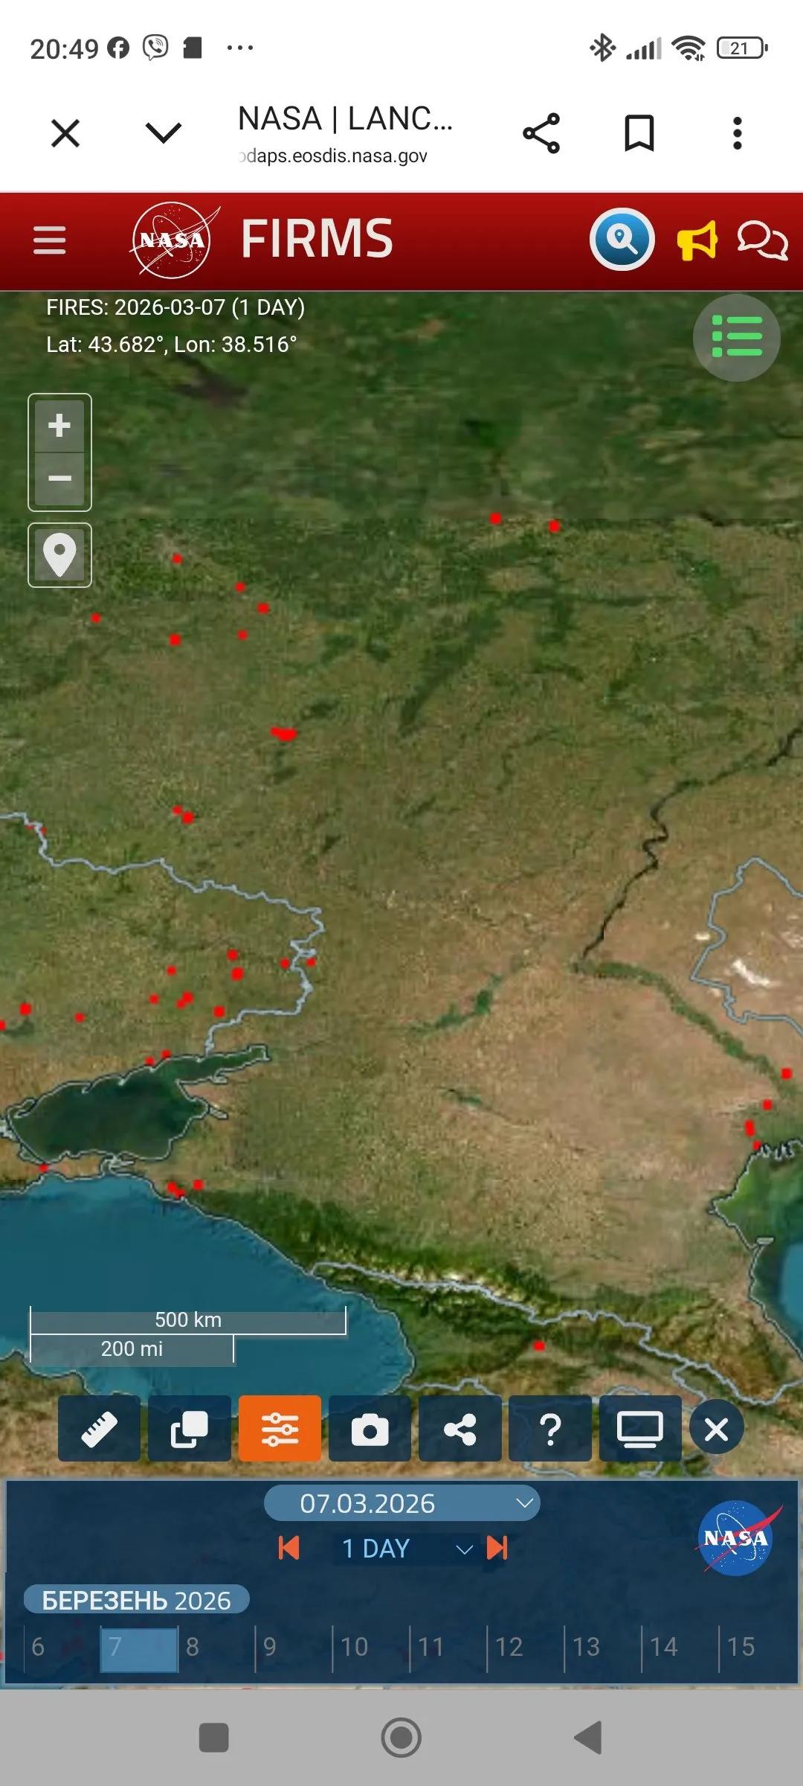Click the NASA meatball logo in header
This screenshot has height=1786, width=803.
point(174,240)
